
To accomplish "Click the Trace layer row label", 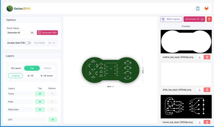I will tap(11, 94).
